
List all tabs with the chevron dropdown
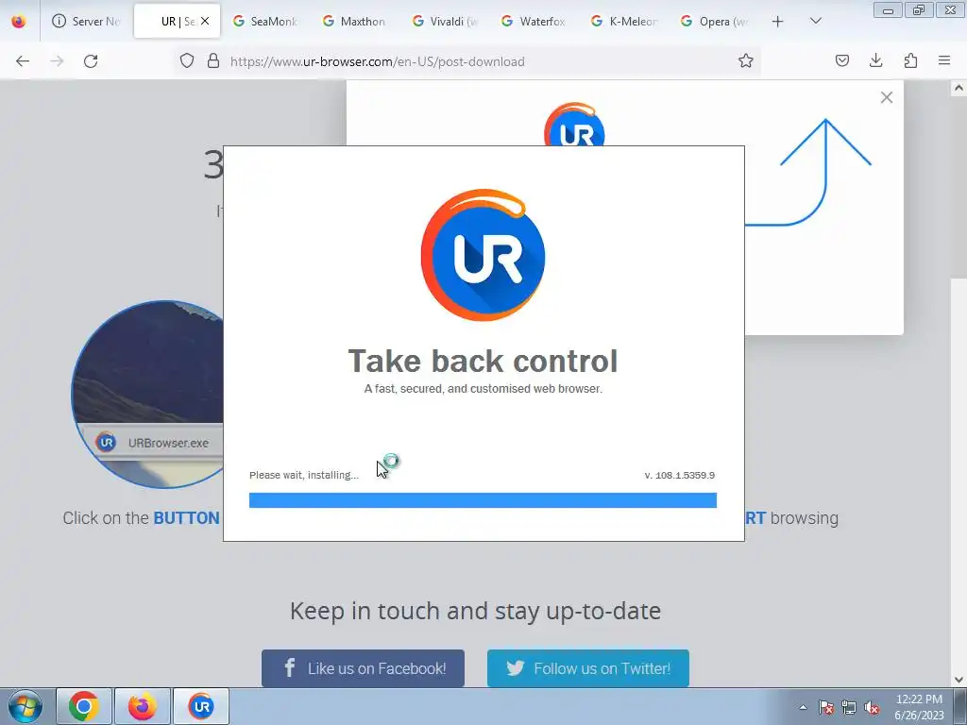tap(815, 22)
